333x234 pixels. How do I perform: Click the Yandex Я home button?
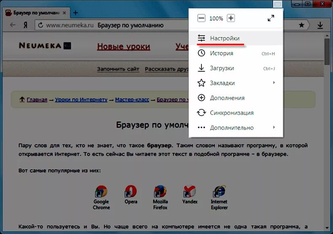[25, 25]
